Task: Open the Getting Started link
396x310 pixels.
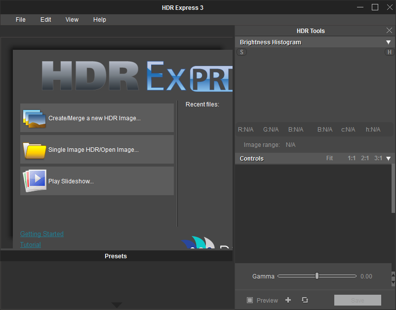Action: (x=42, y=234)
